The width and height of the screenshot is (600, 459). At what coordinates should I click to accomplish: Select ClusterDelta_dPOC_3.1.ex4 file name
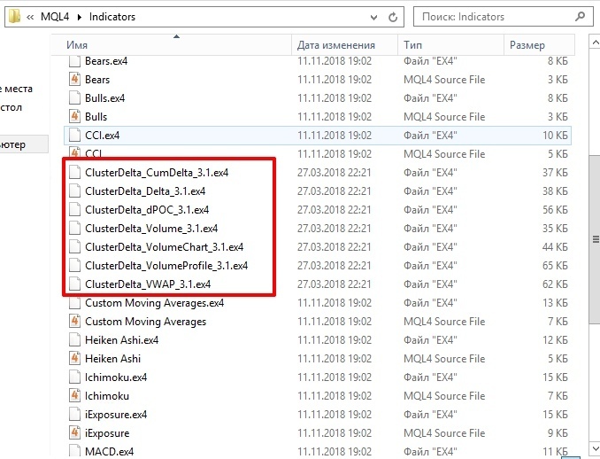click(x=147, y=210)
